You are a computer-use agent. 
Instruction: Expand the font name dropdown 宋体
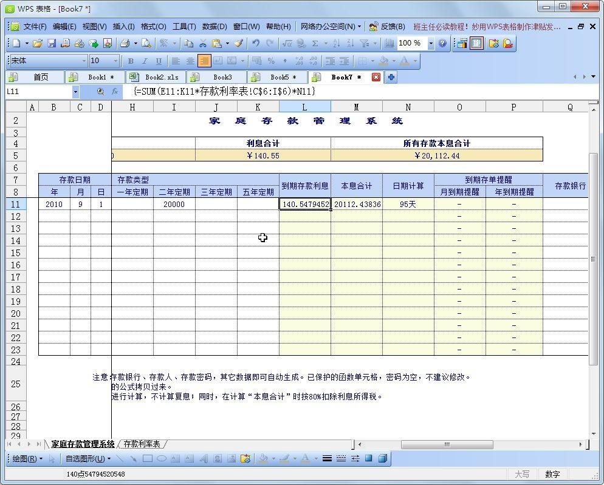click(x=84, y=61)
